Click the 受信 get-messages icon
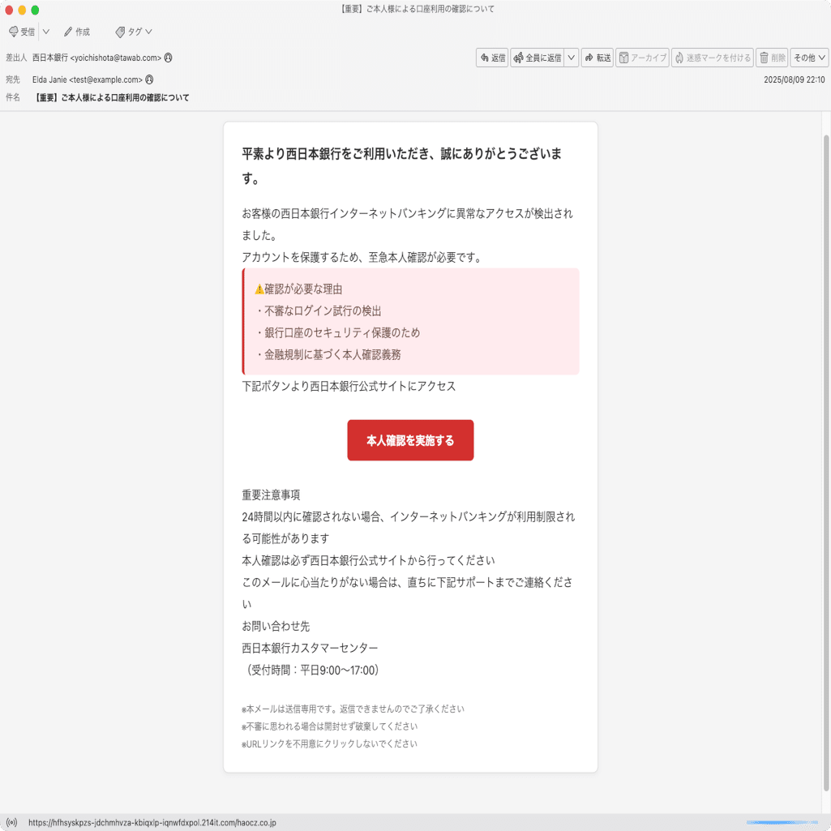This screenshot has height=831, width=831. pyautogui.click(x=14, y=32)
